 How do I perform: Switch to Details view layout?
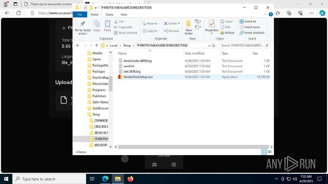coord(264,152)
